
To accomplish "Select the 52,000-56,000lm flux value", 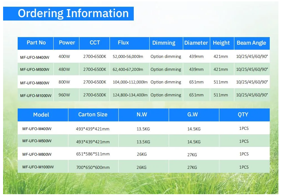I will point(128,57).
